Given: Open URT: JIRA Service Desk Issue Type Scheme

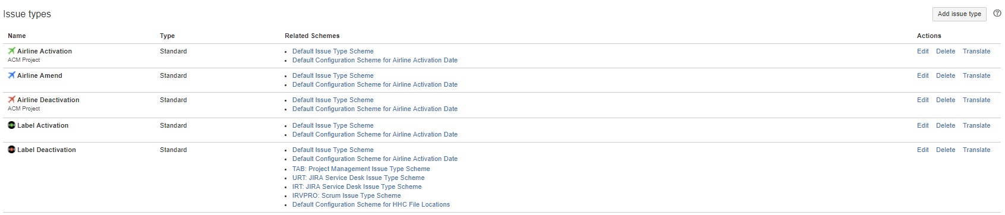Looking at the screenshot, I should click(x=358, y=178).
